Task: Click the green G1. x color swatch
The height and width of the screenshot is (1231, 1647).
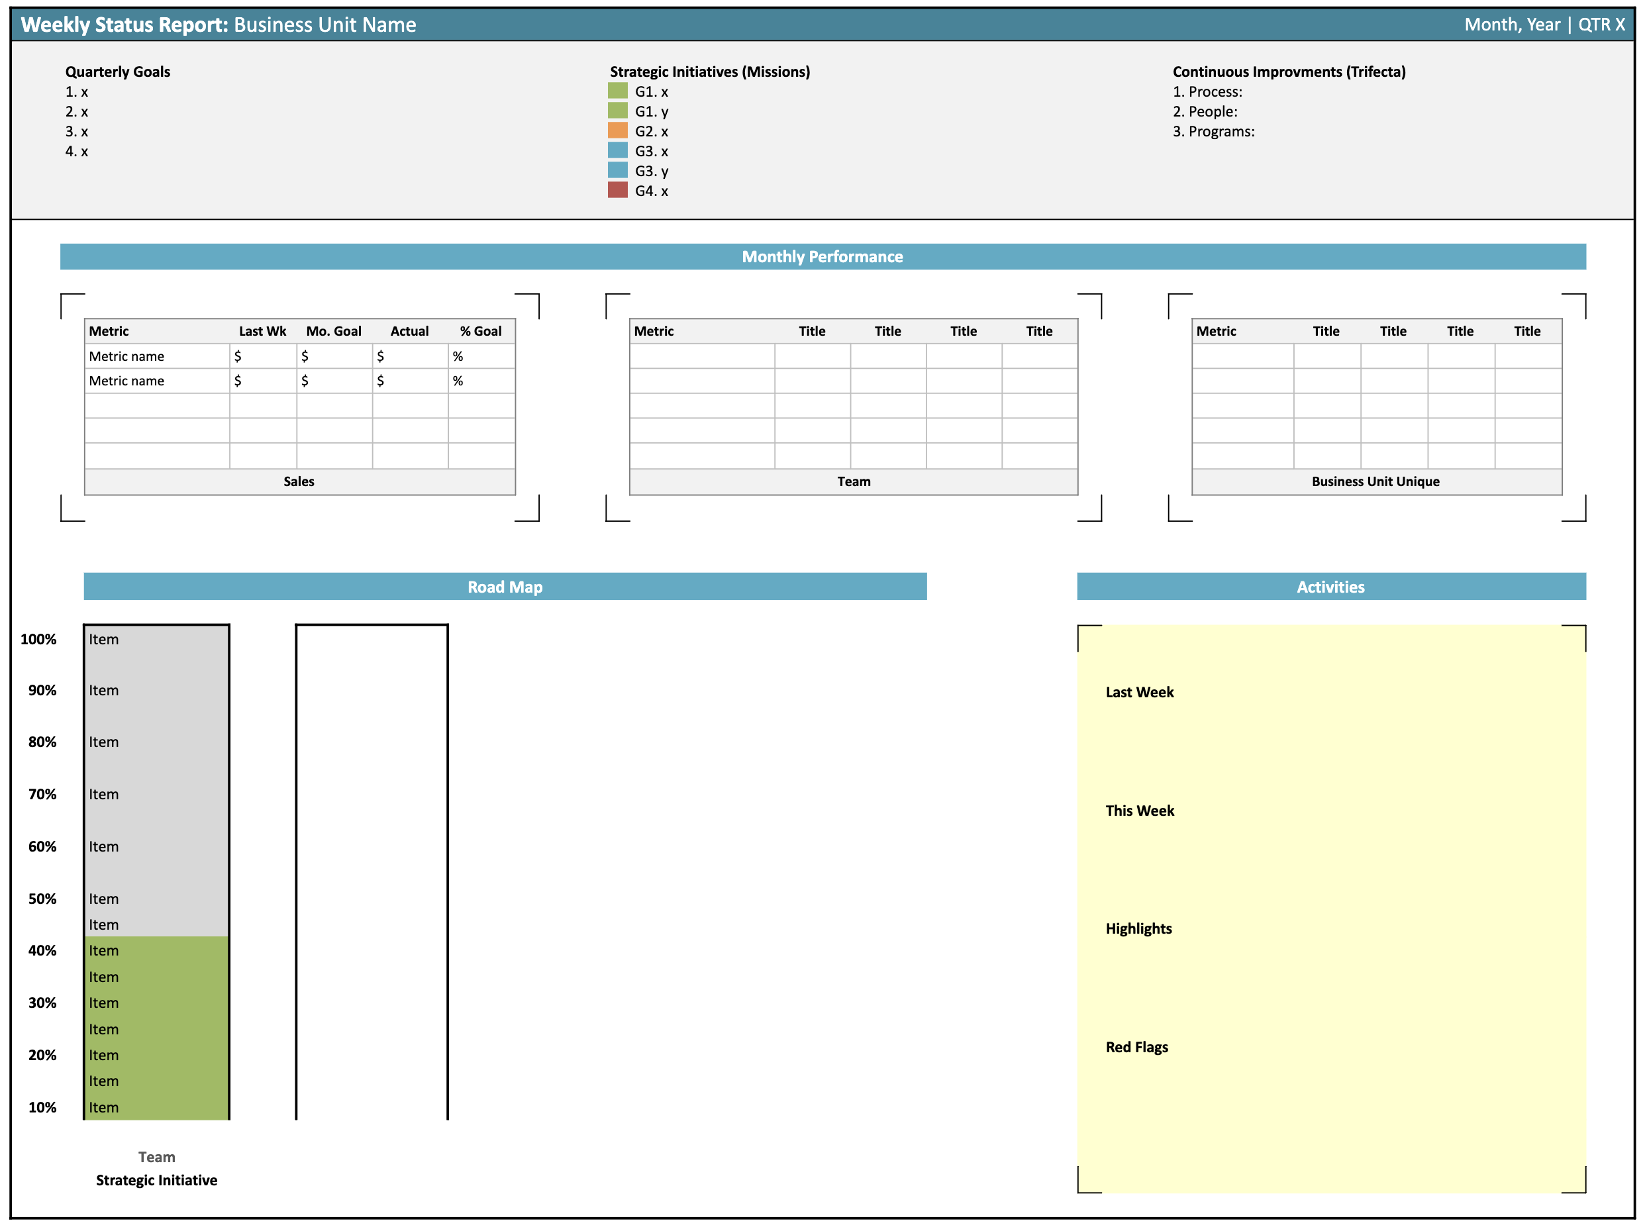Action: pyautogui.click(x=617, y=91)
